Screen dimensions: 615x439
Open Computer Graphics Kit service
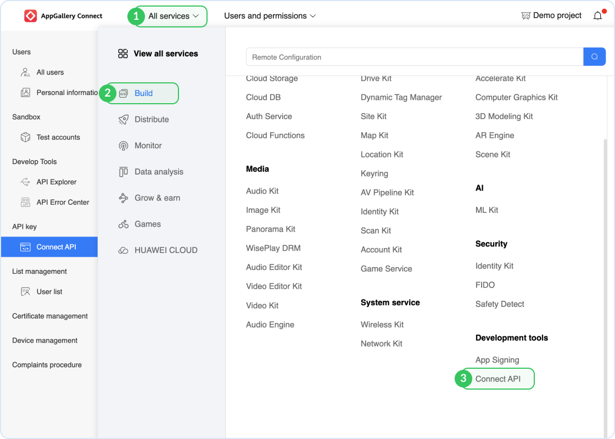(x=517, y=97)
